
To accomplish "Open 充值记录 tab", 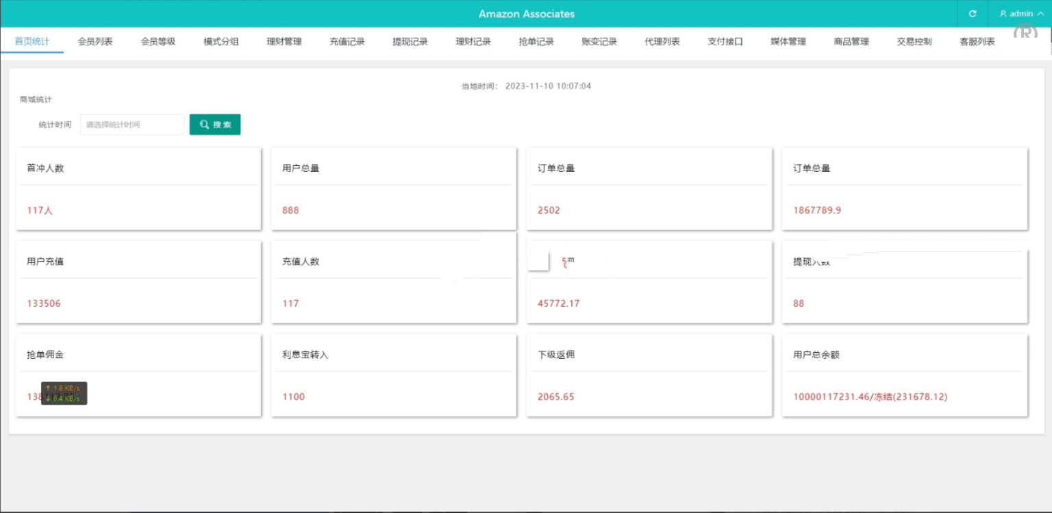I will click(x=347, y=42).
